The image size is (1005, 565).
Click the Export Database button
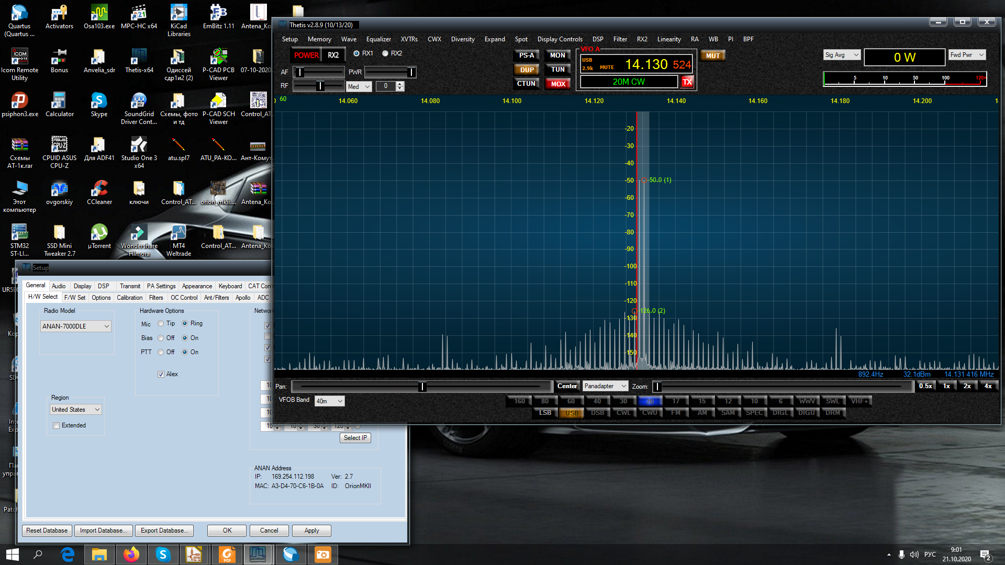pos(164,530)
